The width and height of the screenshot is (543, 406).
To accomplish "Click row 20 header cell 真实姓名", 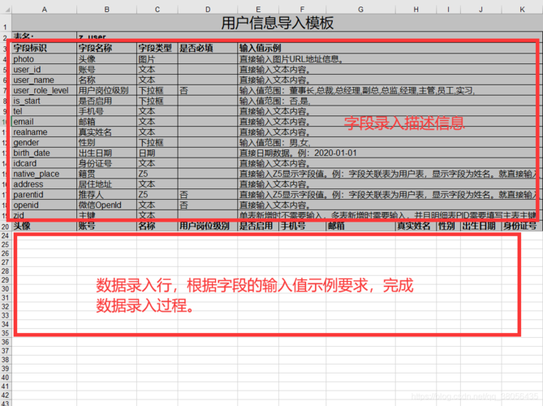I will tap(416, 226).
